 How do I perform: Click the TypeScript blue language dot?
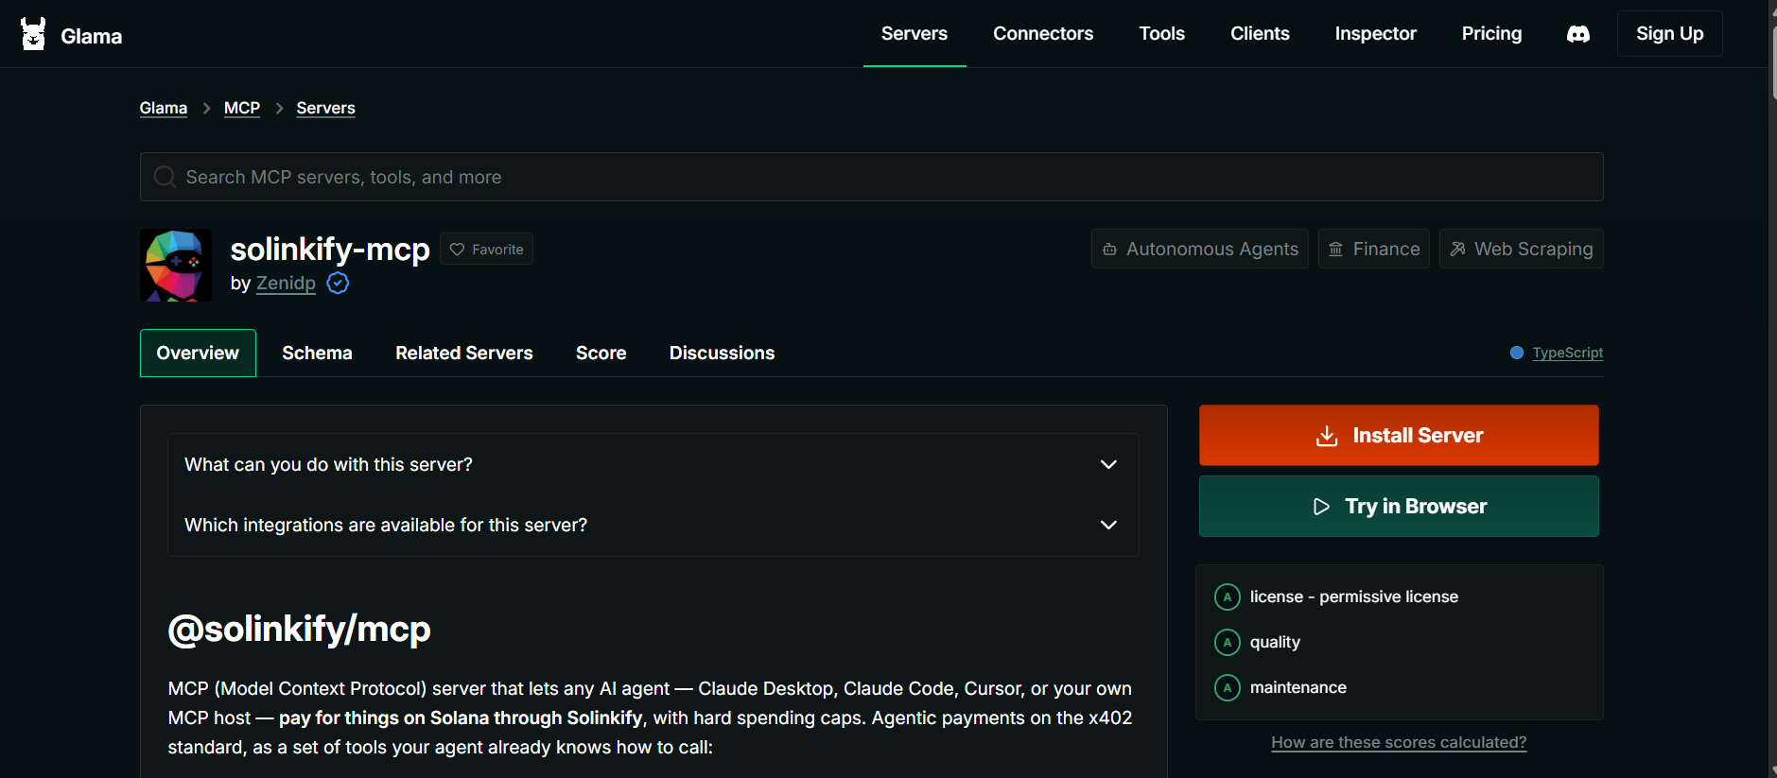1517,353
